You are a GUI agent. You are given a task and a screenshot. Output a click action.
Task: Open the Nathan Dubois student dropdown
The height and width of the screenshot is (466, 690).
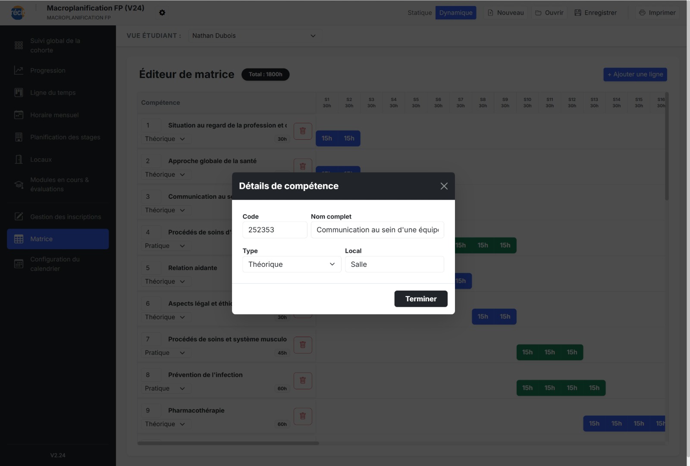[254, 36]
